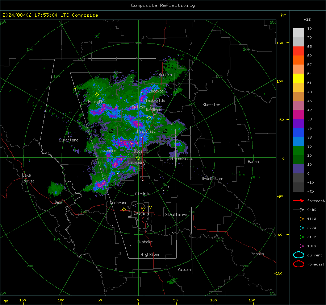
Task: Click the -30 dBZ value in legend
Action: click(310, 191)
